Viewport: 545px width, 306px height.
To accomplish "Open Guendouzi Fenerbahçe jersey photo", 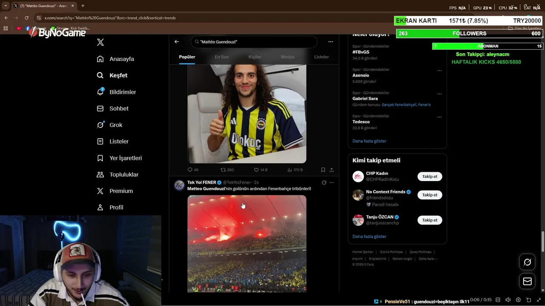I will [247, 113].
